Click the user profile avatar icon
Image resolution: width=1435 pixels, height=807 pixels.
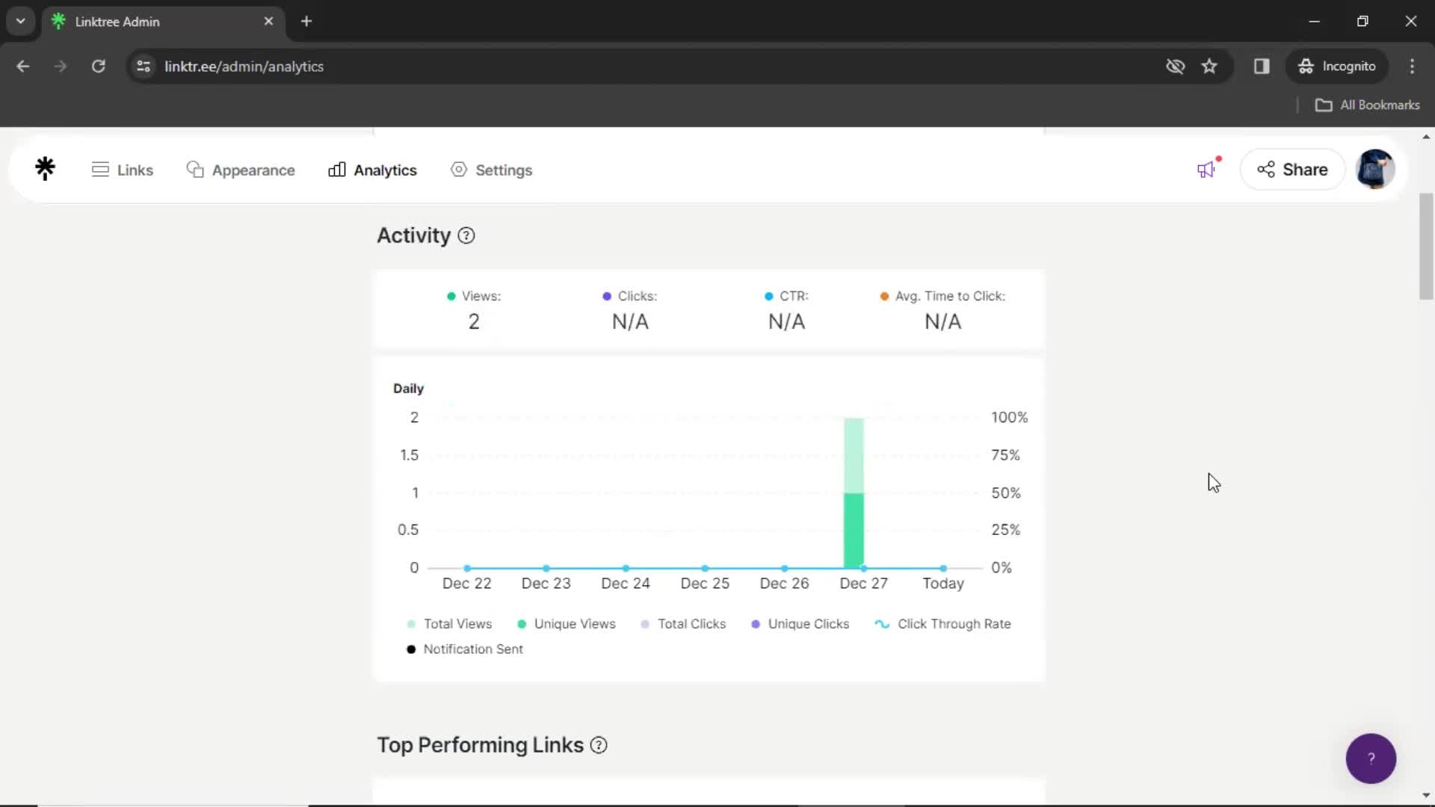point(1375,170)
